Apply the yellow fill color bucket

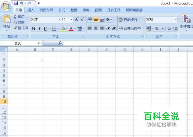[63, 29]
